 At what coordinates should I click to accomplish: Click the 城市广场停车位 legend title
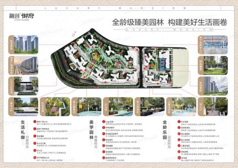point(43,129)
